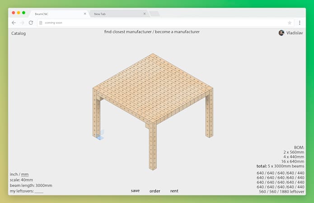The height and width of the screenshot is (203, 314).
Task: Save the table design
Action: click(x=135, y=191)
